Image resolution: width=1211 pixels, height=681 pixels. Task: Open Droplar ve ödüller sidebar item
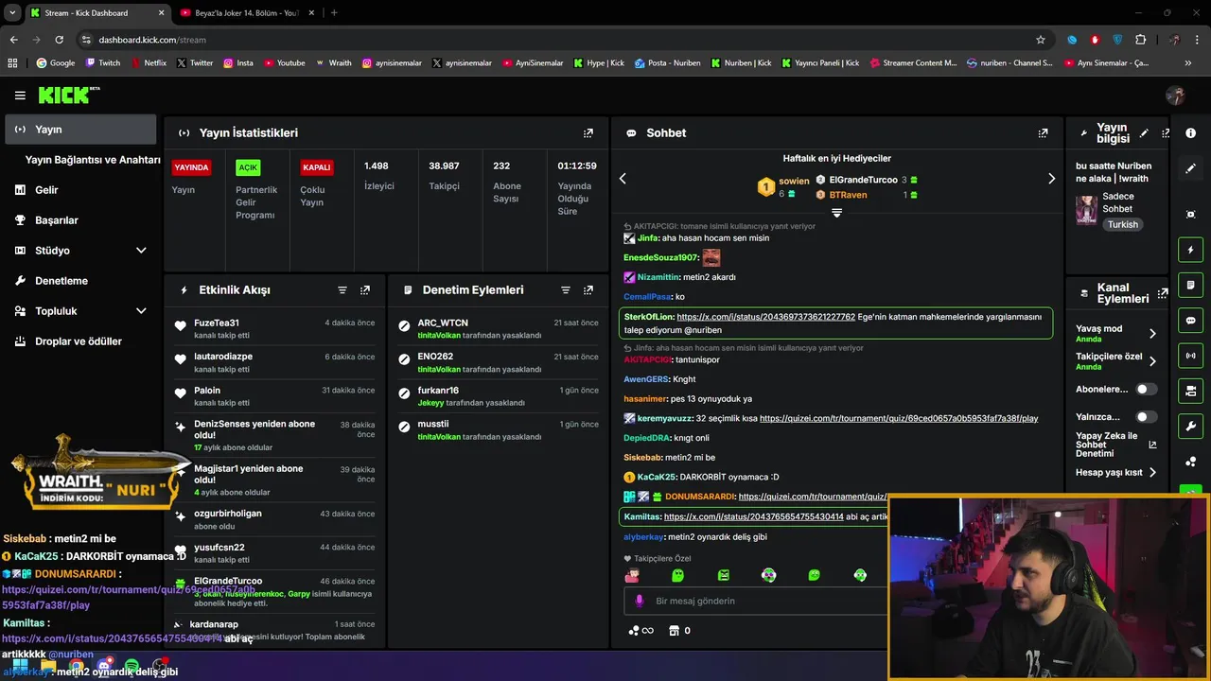coord(80,341)
